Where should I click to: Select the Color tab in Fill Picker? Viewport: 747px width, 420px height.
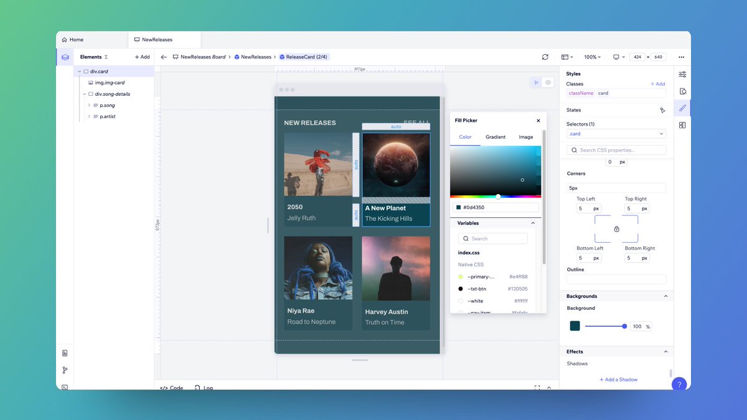click(465, 137)
